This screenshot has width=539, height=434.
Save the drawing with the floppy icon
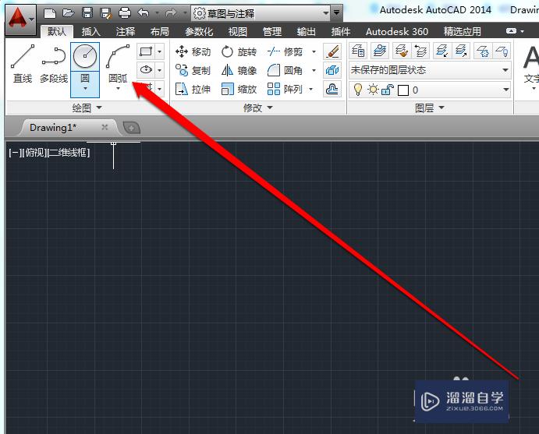87,13
